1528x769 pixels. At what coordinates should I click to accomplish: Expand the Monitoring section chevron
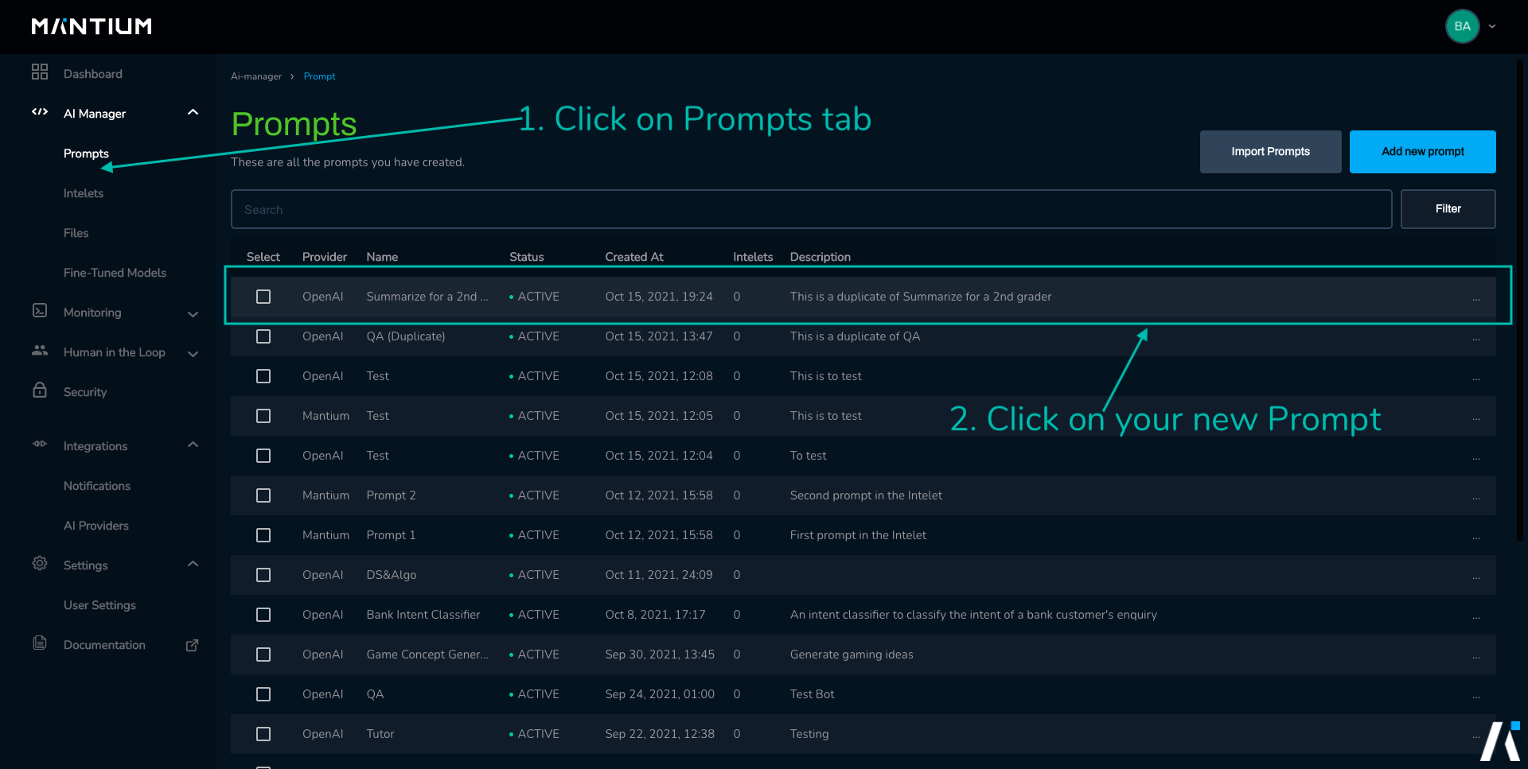[x=193, y=314]
